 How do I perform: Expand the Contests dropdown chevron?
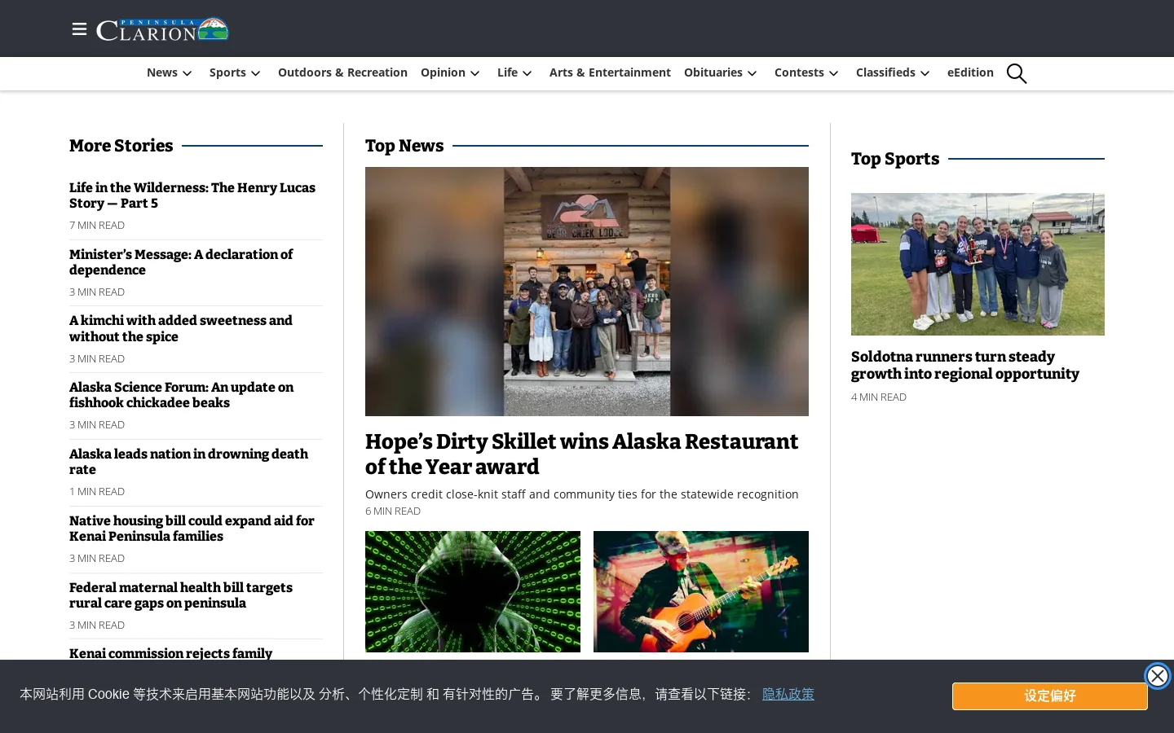pyautogui.click(x=834, y=73)
